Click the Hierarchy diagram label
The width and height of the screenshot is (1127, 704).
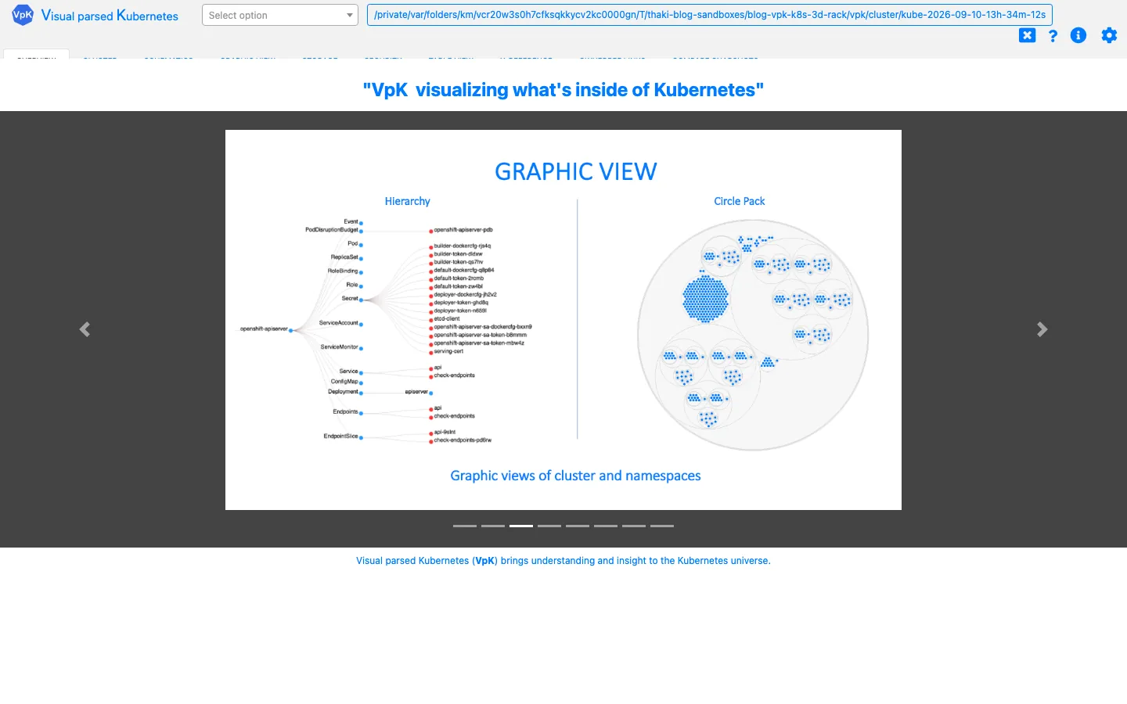pyautogui.click(x=407, y=201)
